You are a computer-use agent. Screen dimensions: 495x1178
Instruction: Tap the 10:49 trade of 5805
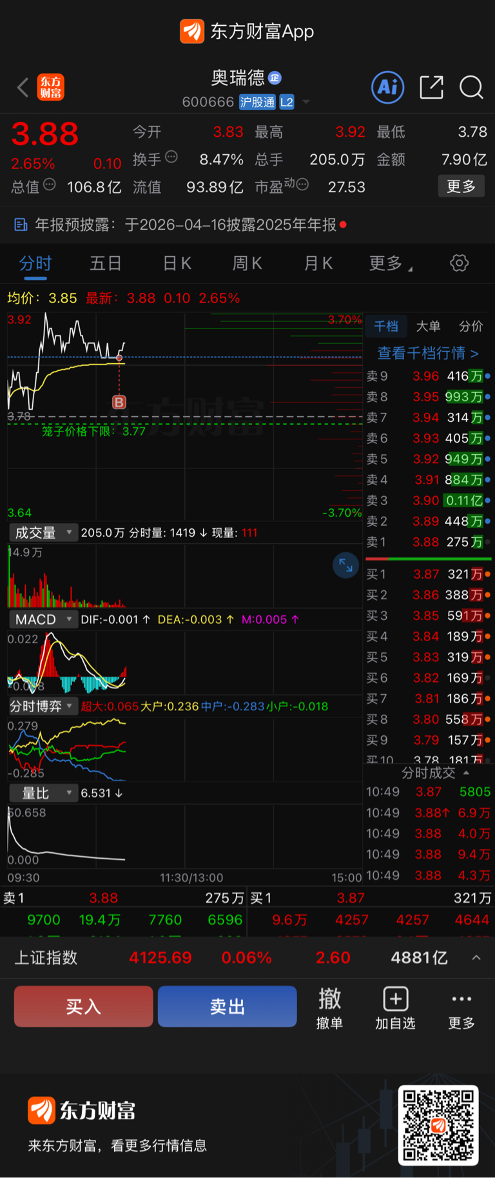pos(429,792)
